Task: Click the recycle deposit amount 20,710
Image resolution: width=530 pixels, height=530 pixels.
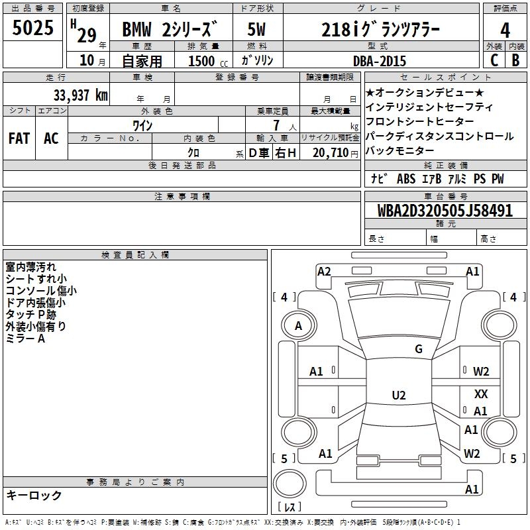Action: click(331, 152)
